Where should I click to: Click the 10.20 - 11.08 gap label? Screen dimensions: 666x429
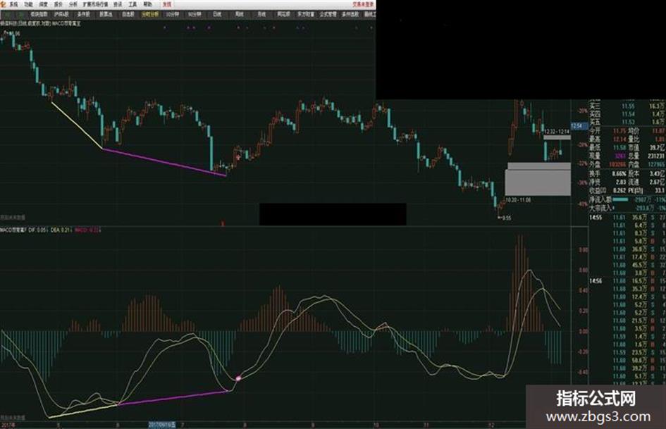tap(518, 199)
